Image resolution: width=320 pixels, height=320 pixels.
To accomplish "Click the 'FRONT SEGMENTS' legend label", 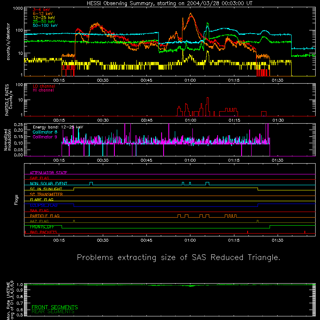I will [x=55, y=307].
